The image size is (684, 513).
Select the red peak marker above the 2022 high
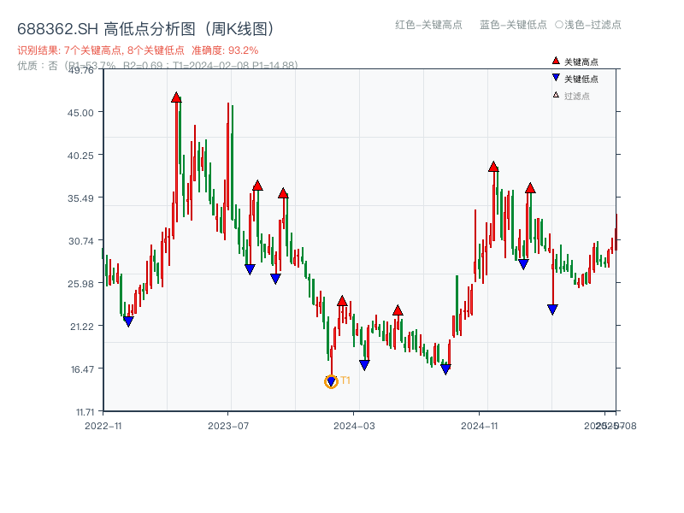click(177, 97)
